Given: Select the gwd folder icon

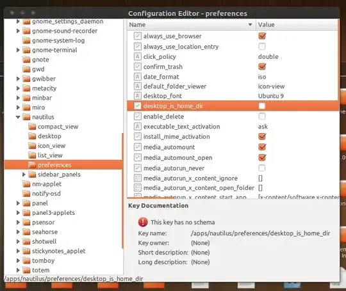Looking at the screenshot, I should point(26,69).
